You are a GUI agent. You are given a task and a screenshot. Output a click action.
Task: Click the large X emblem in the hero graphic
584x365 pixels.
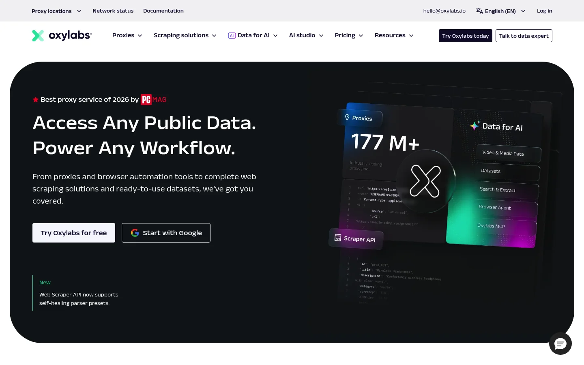(x=425, y=181)
